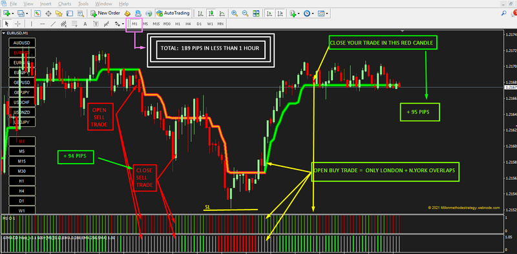
Task: Open the Market Watch window icon
Action: click(x=37, y=14)
